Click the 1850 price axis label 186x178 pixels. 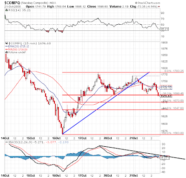tap(164, 55)
